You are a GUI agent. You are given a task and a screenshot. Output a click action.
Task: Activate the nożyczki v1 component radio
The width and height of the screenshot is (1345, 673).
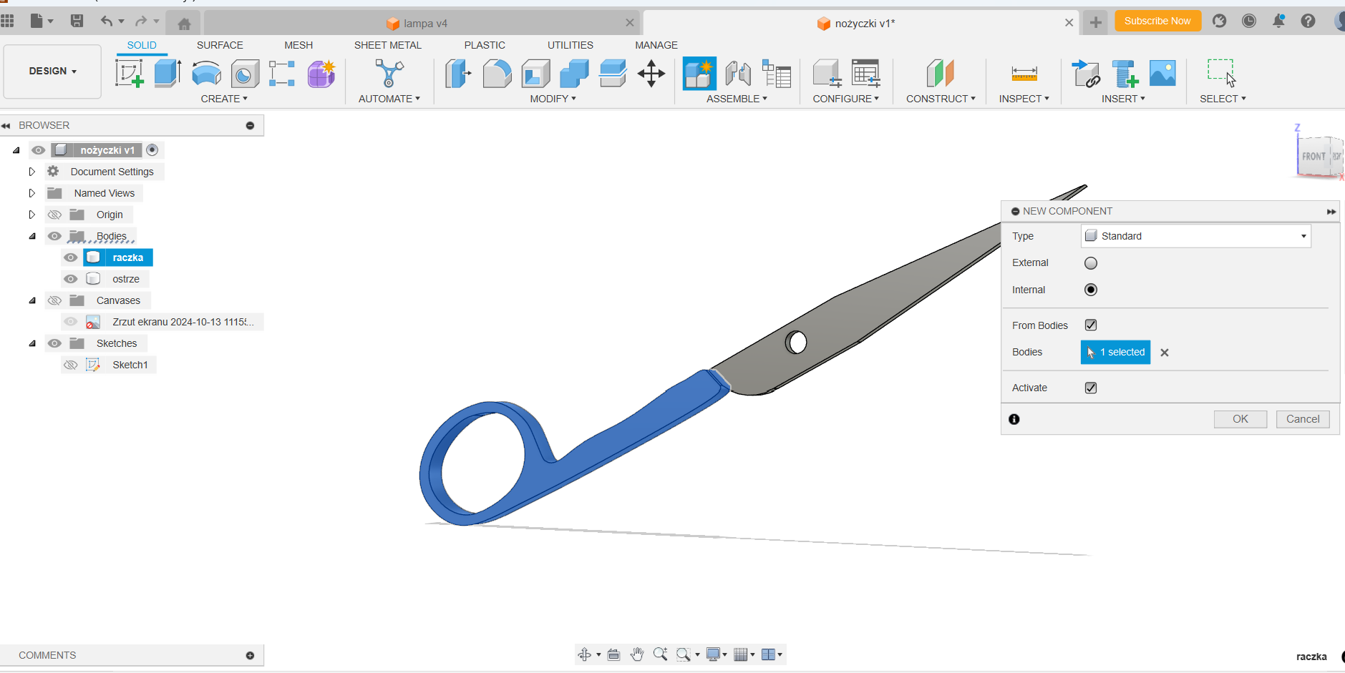click(x=152, y=149)
